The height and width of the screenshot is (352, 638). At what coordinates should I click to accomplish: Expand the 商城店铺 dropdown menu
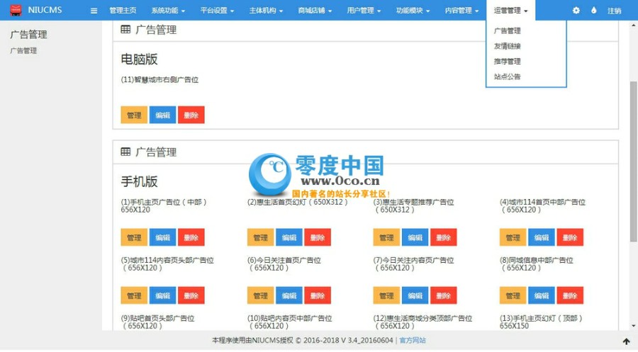tap(315, 11)
